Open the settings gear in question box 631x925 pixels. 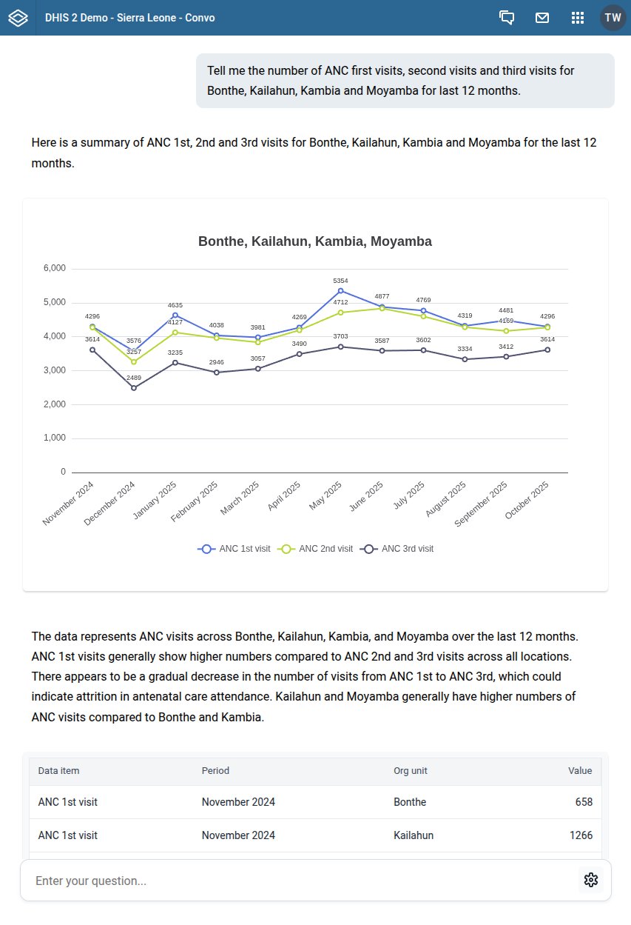[590, 880]
